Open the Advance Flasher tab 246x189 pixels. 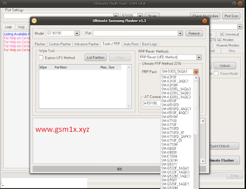86,44
